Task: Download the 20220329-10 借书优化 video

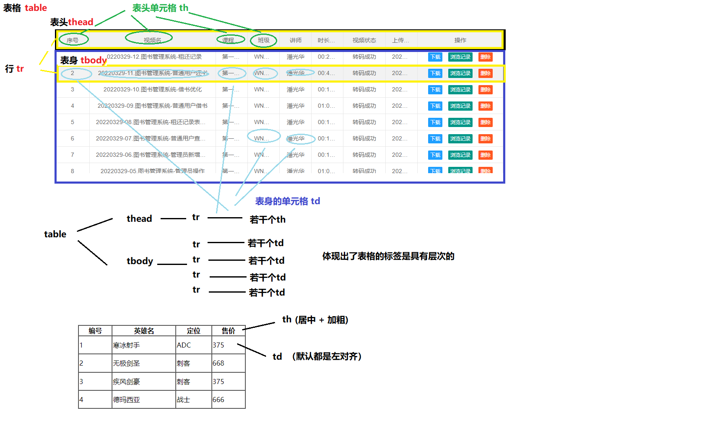Action: pos(435,90)
